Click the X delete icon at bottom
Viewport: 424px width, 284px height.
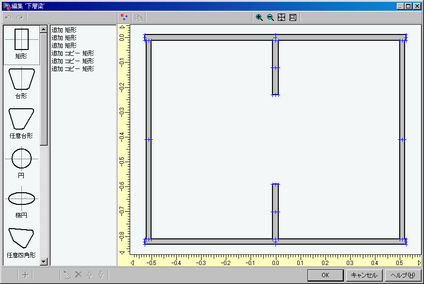pos(78,275)
